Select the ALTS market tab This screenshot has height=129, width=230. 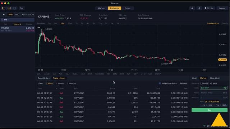(24, 14)
